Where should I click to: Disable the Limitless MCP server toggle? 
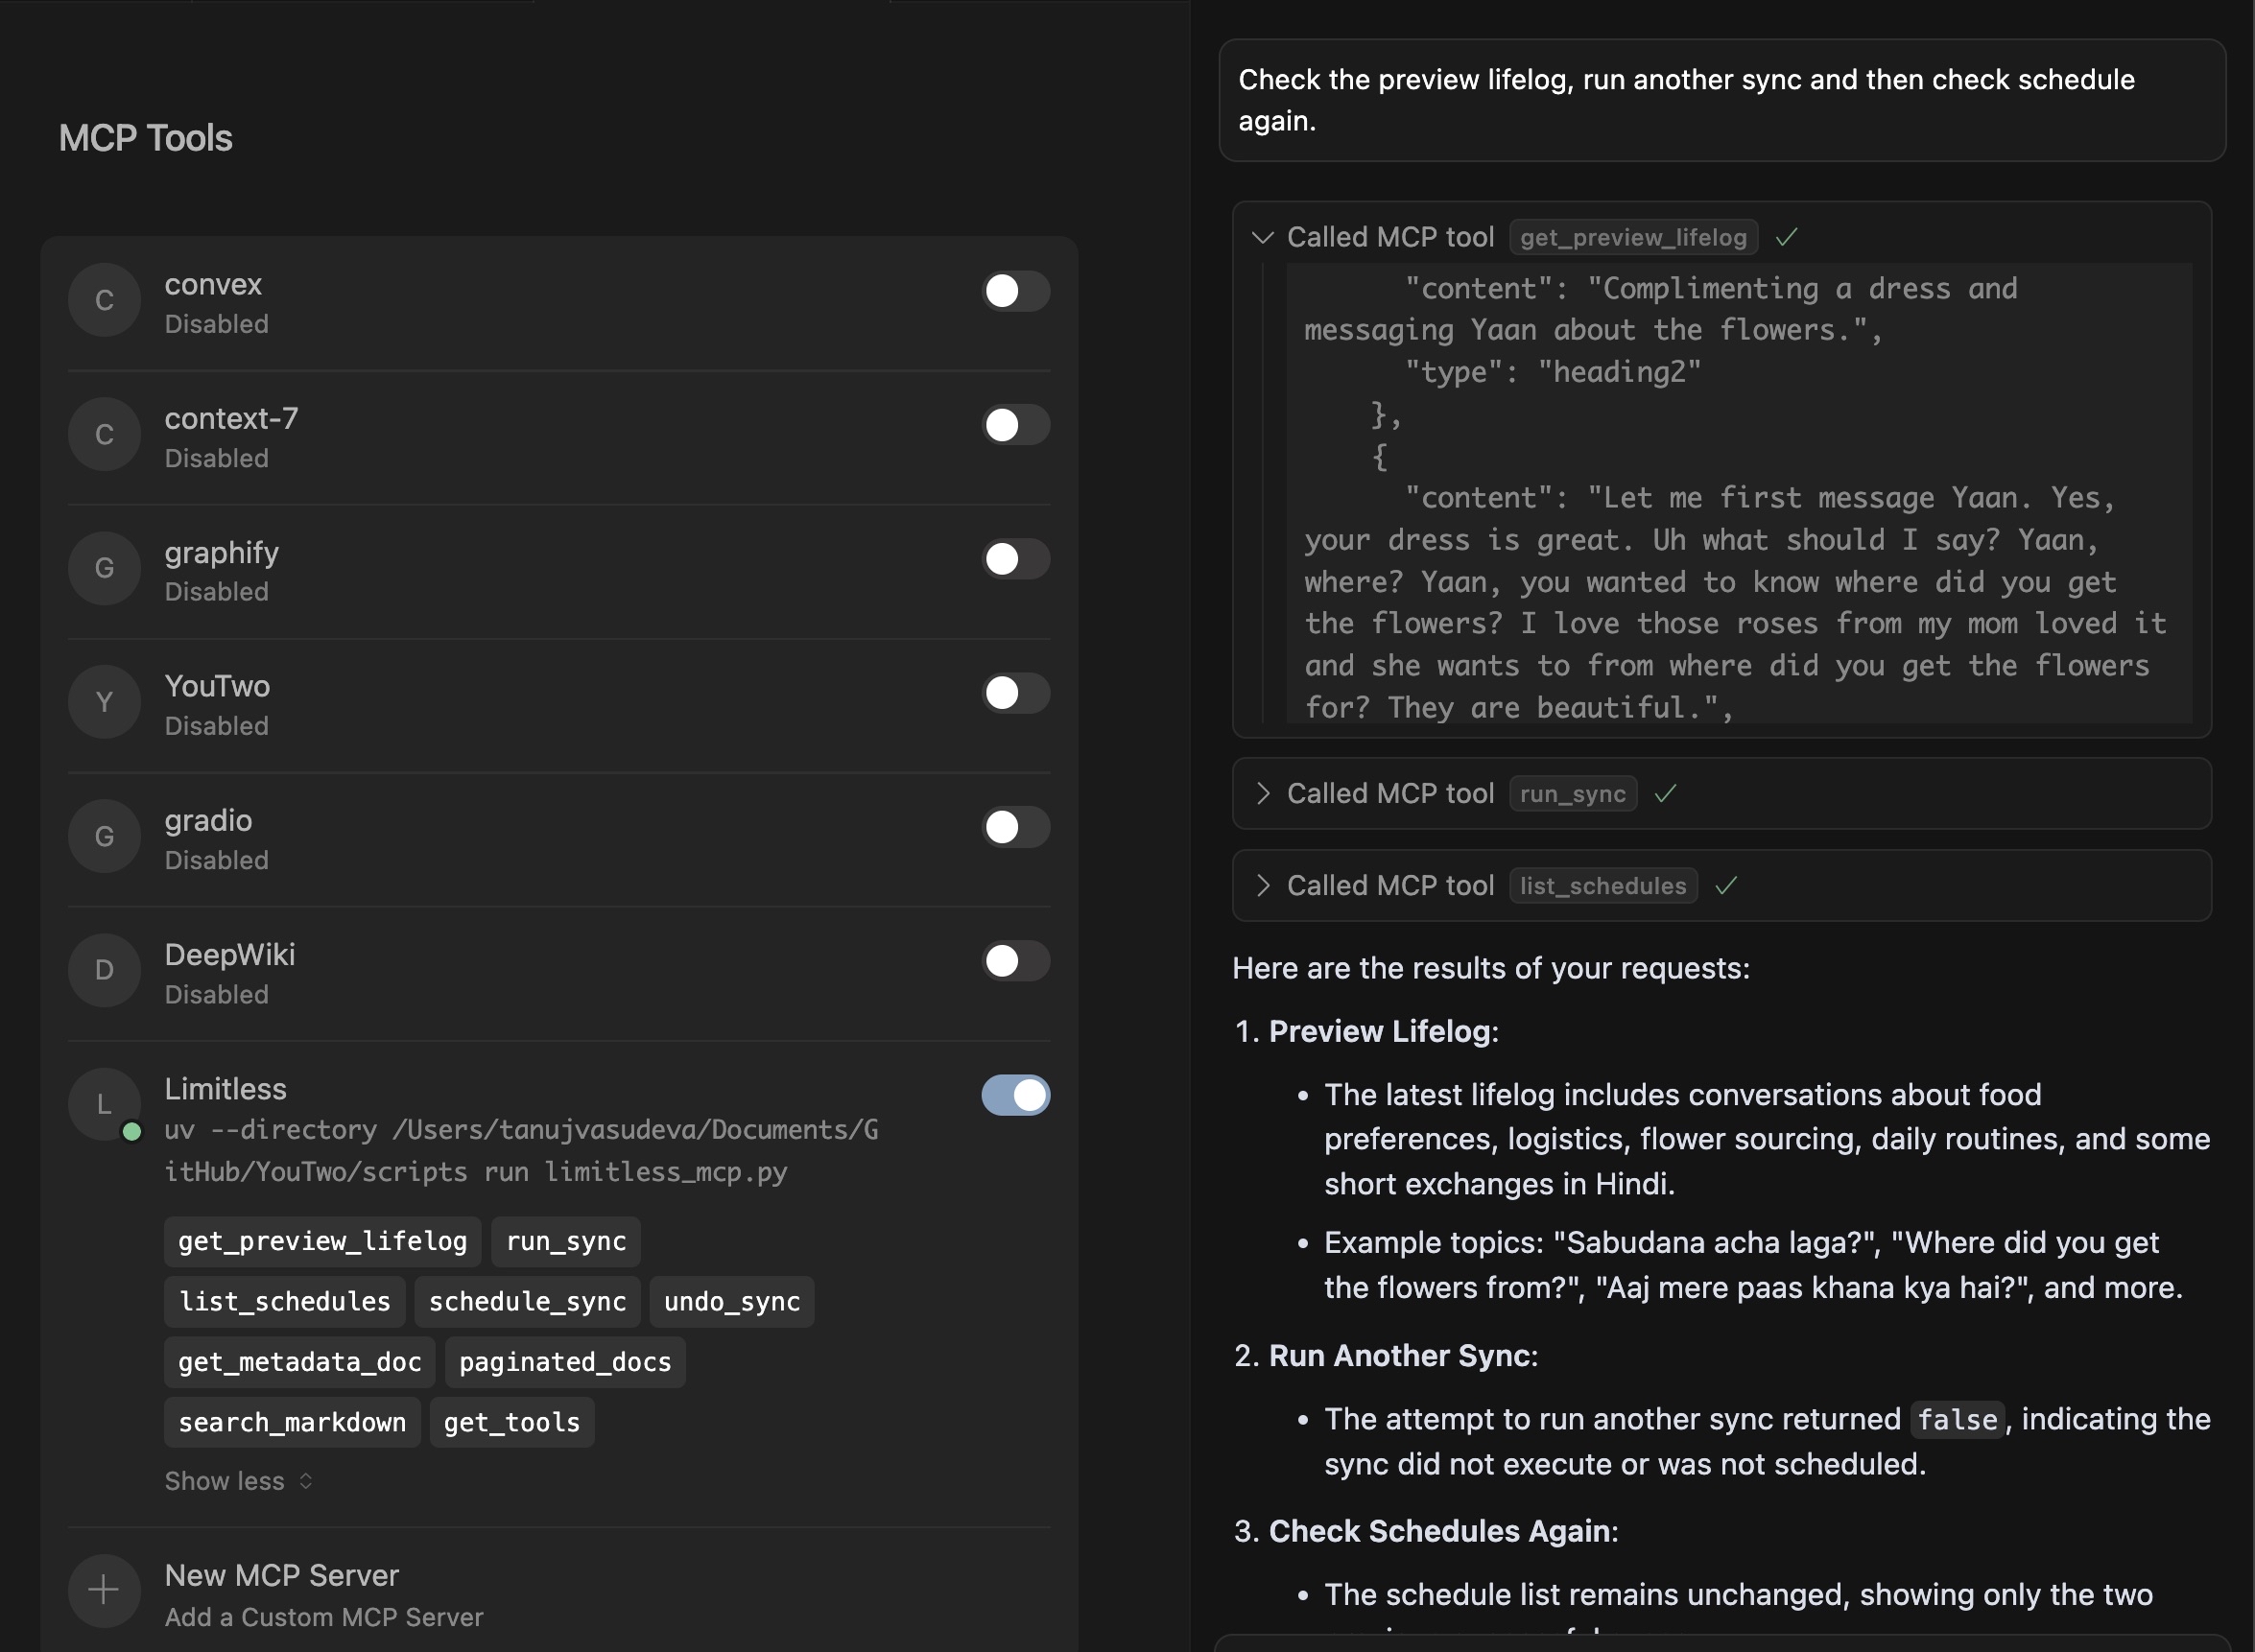click(x=1016, y=1095)
